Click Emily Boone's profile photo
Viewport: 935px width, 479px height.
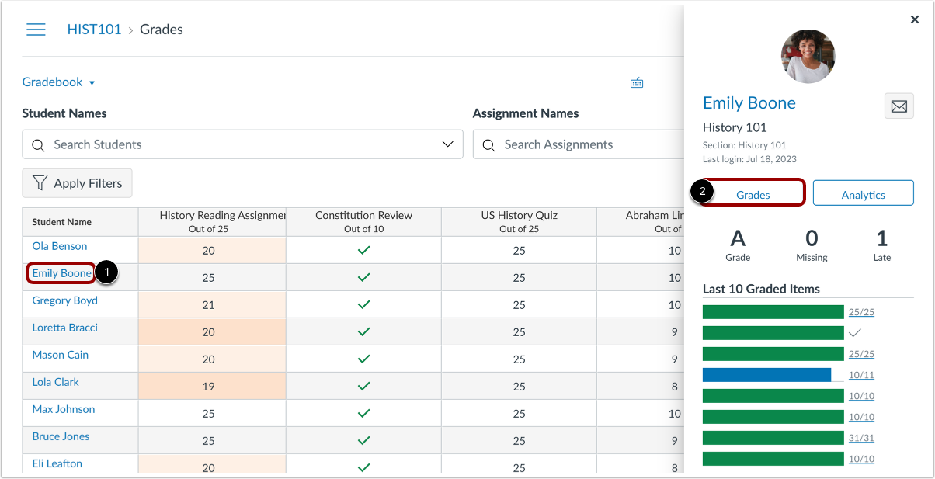(808, 56)
